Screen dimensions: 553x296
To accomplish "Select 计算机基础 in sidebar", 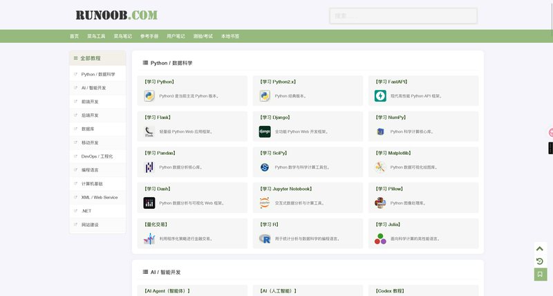I will tap(97, 184).
